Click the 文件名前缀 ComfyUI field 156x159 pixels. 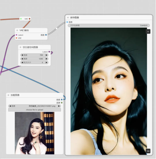[x=109, y=25]
